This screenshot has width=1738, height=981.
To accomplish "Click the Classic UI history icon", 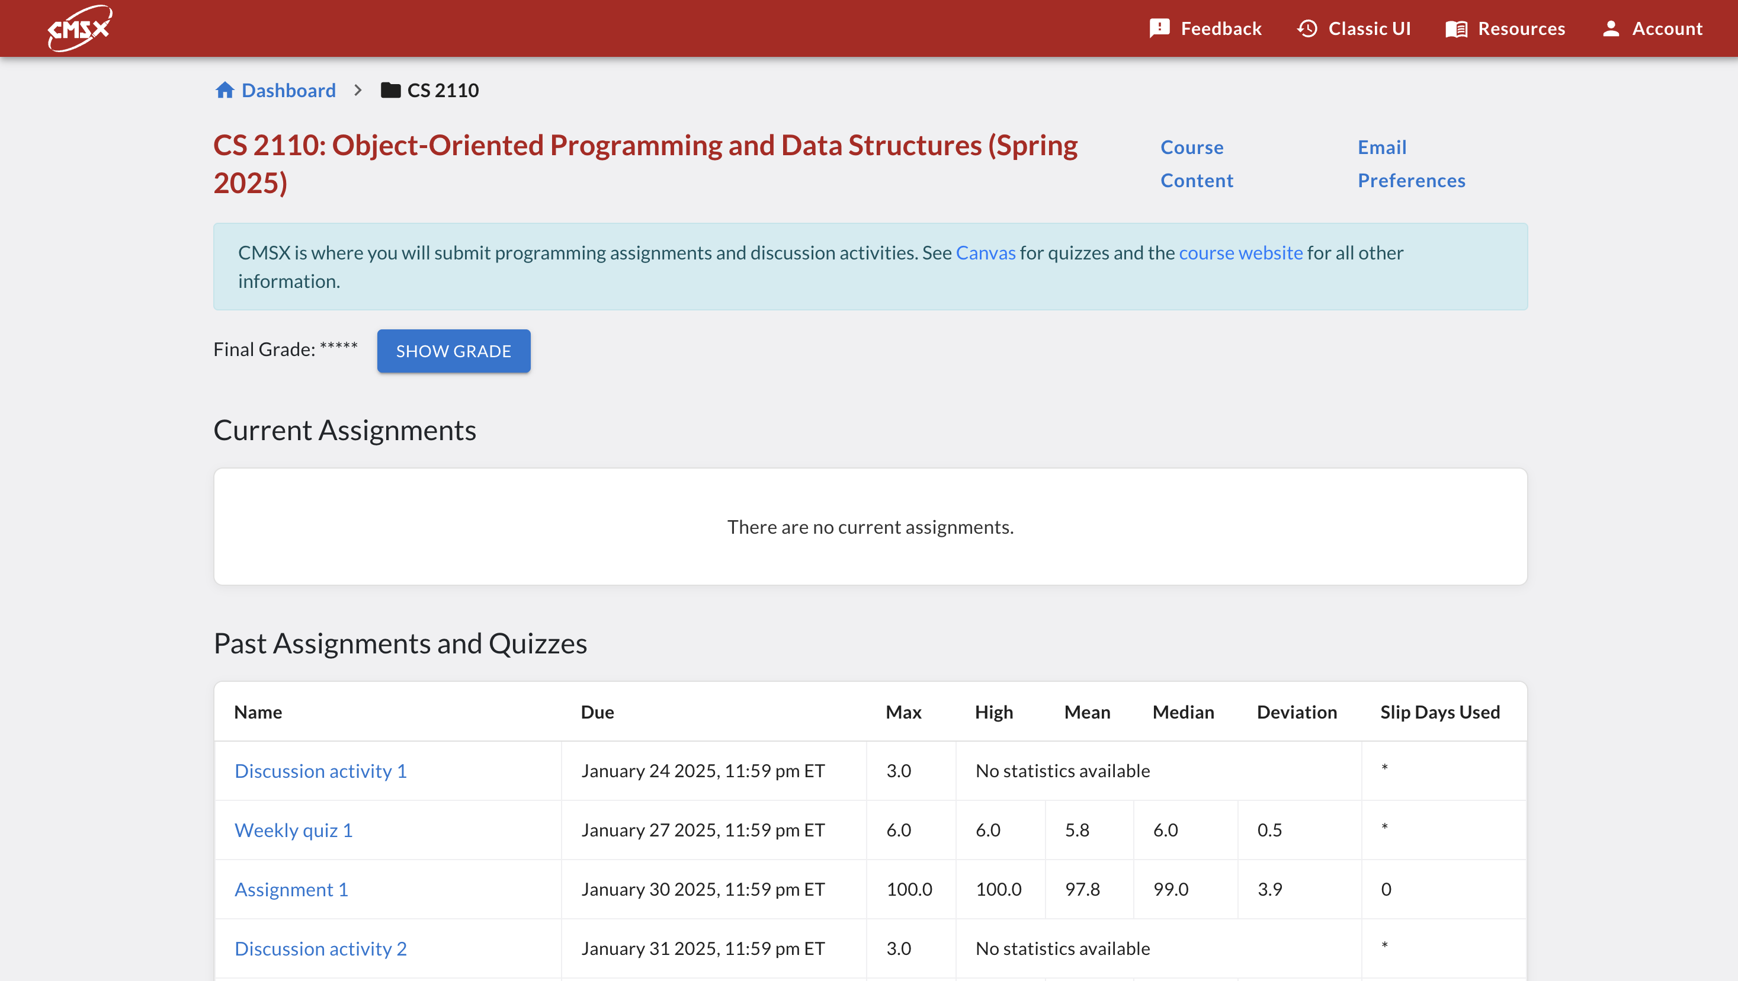I will tap(1307, 28).
